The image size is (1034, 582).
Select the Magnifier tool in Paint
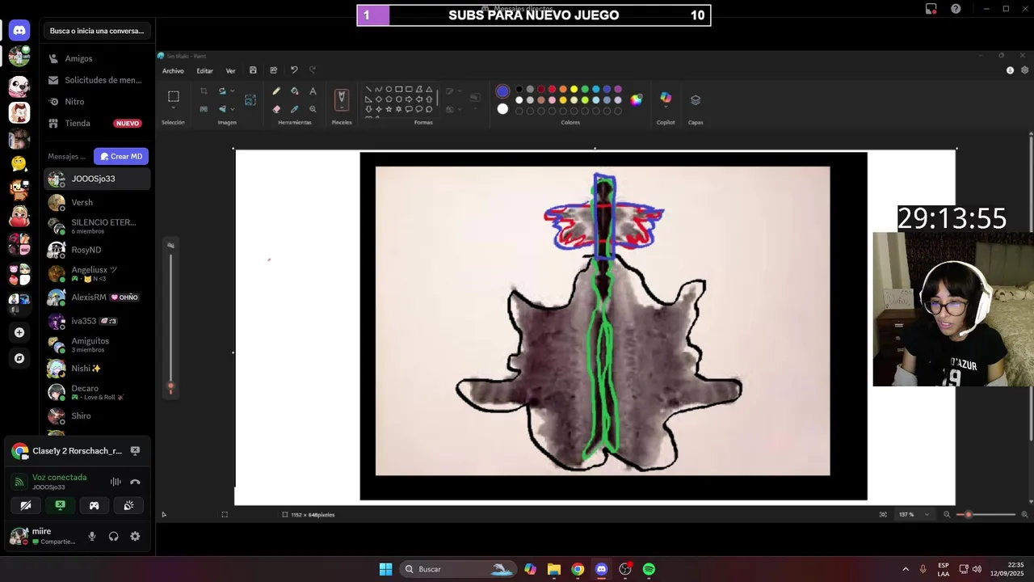[313, 109]
